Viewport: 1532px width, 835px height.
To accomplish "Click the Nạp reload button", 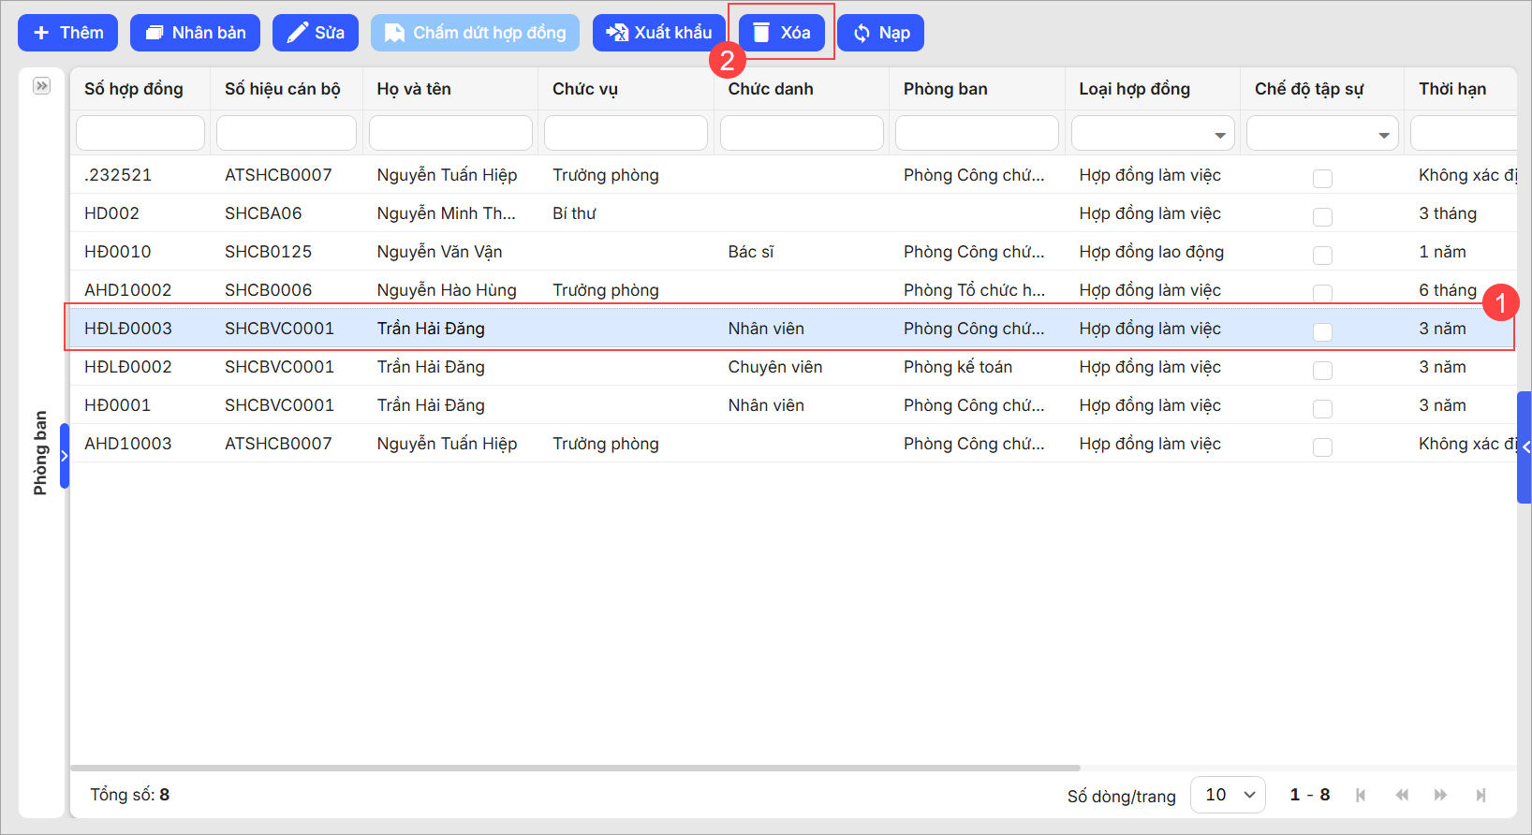I will 880,33.
